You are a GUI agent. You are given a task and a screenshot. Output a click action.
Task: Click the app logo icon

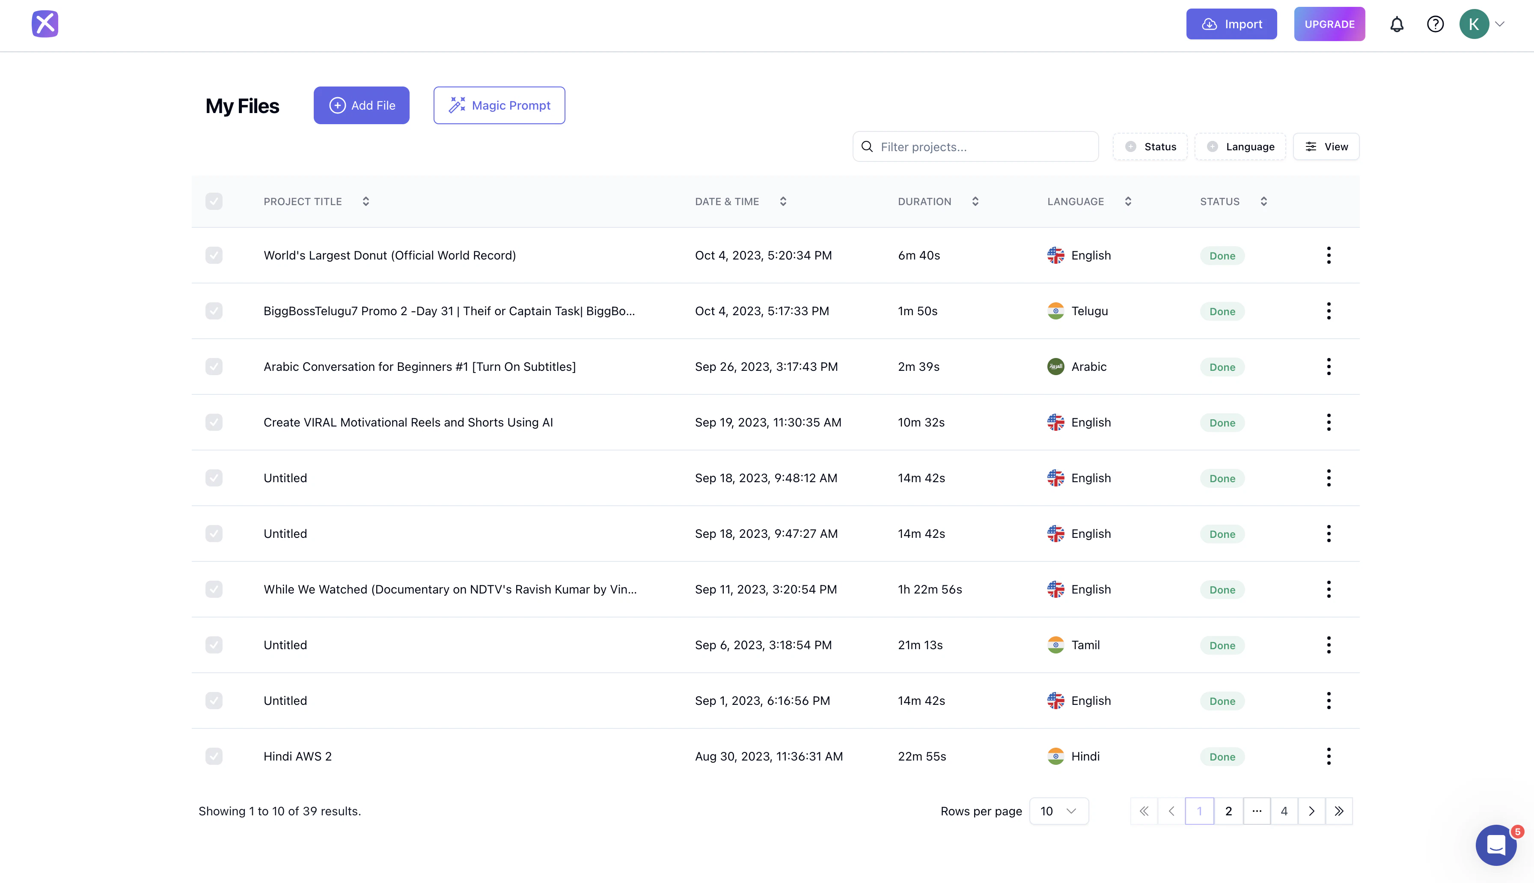(45, 24)
